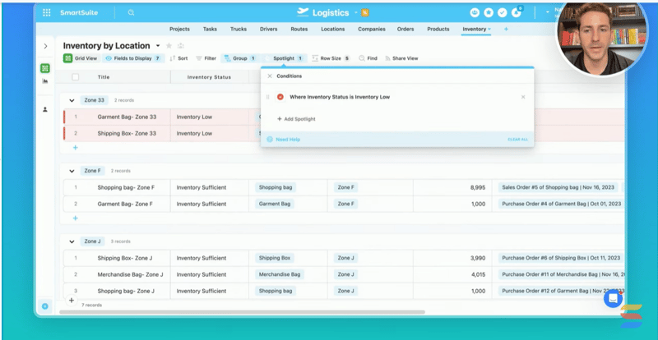Switch to the Products tab
This screenshot has width=658, height=340.
(x=438, y=29)
